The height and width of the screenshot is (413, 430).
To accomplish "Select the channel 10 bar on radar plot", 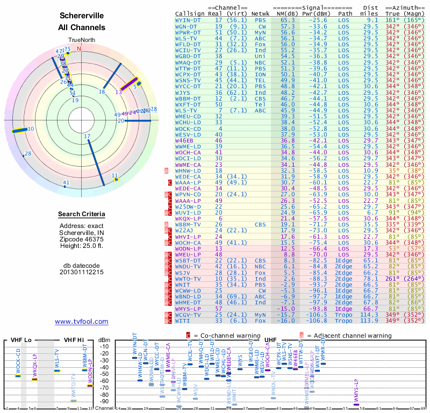I will [19, 130].
